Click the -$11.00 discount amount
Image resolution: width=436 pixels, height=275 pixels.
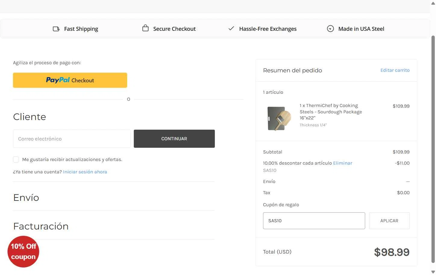pos(402,163)
